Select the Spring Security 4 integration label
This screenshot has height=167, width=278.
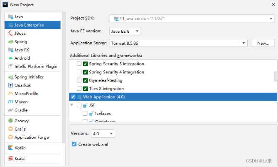(116, 72)
